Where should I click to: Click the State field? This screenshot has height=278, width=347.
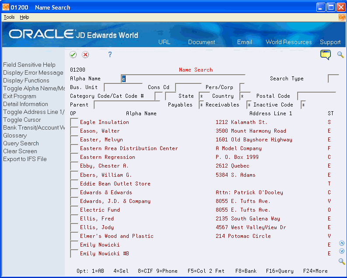[204, 96]
